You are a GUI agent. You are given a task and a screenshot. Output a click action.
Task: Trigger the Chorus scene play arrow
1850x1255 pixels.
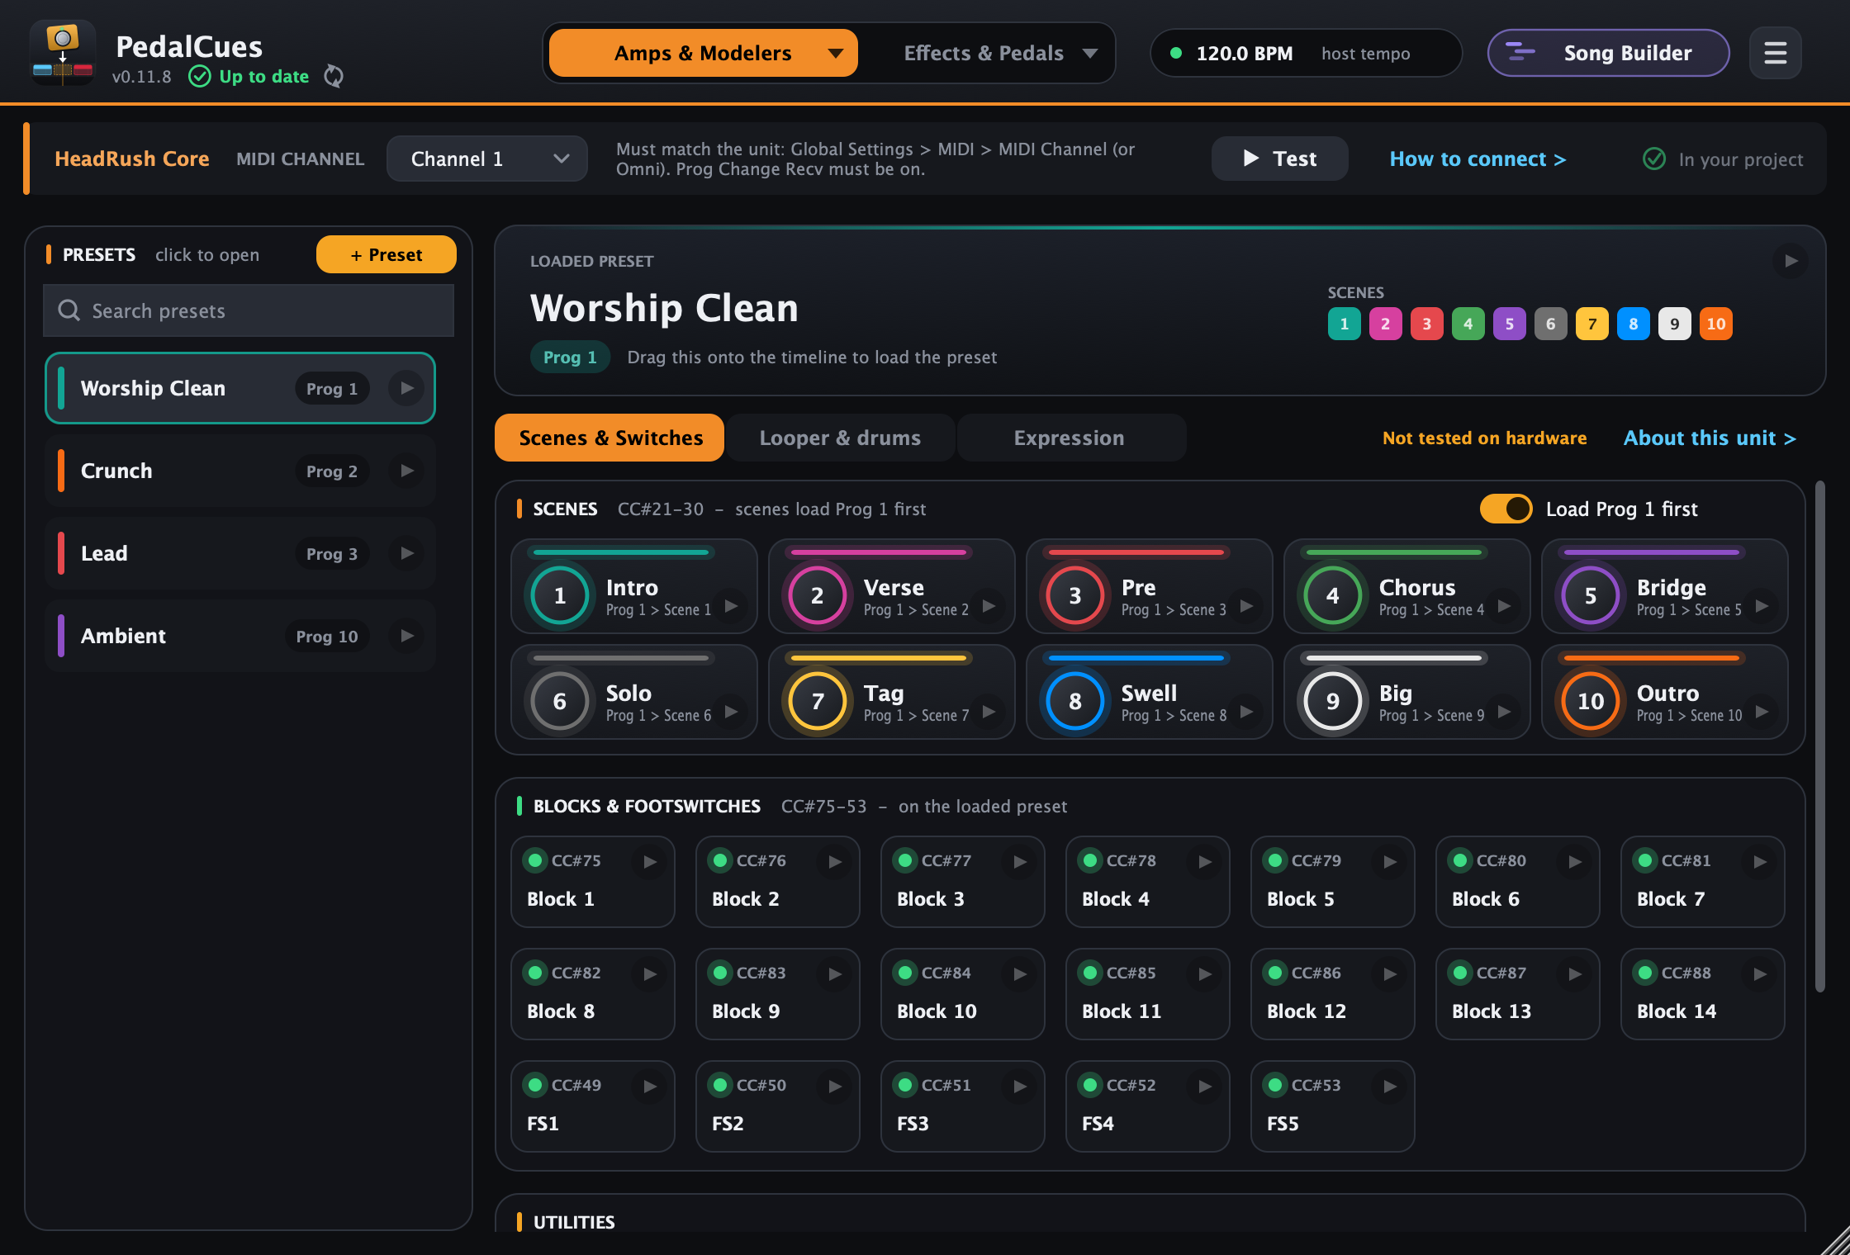(1504, 606)
